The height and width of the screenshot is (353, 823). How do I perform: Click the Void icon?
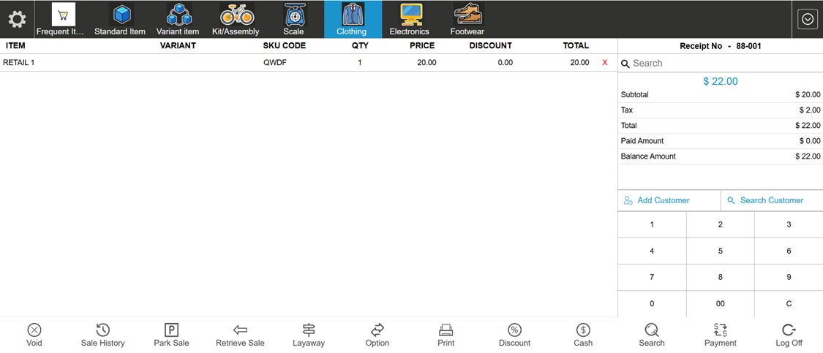(x=34, y=330)
